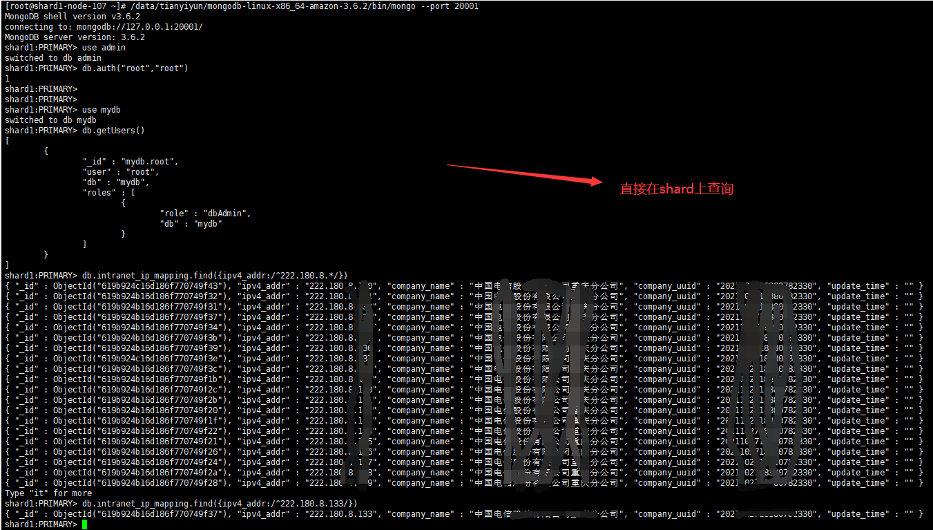The width and height of the screenshot is (933, 530).
Task: Select row with ObjectId ending 749f3e
Action: point(463,359)
